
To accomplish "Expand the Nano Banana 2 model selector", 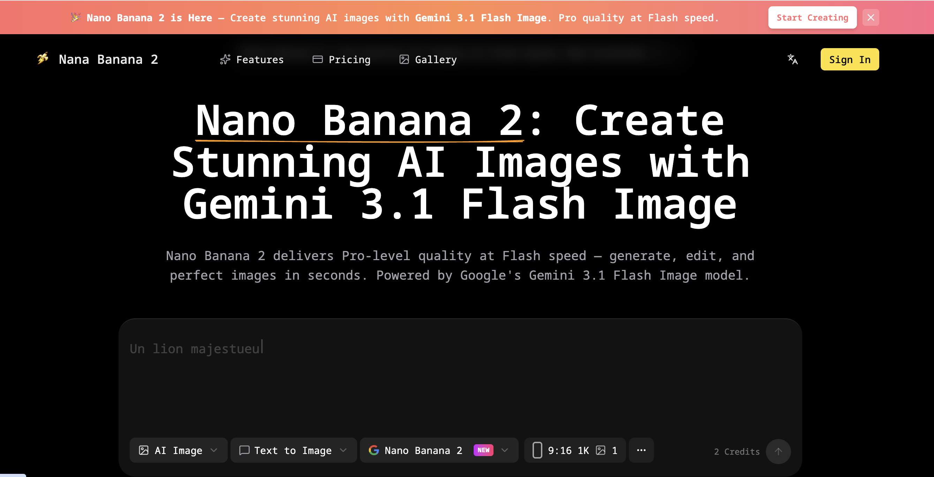I will (x=505, y=450).
